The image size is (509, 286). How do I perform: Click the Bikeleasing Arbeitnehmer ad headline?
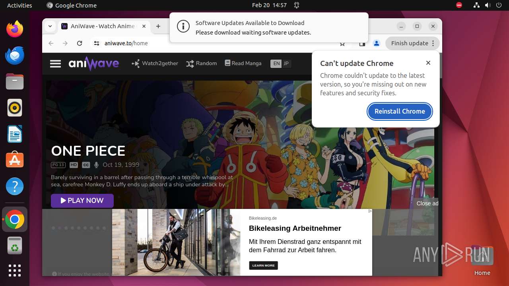295,228
